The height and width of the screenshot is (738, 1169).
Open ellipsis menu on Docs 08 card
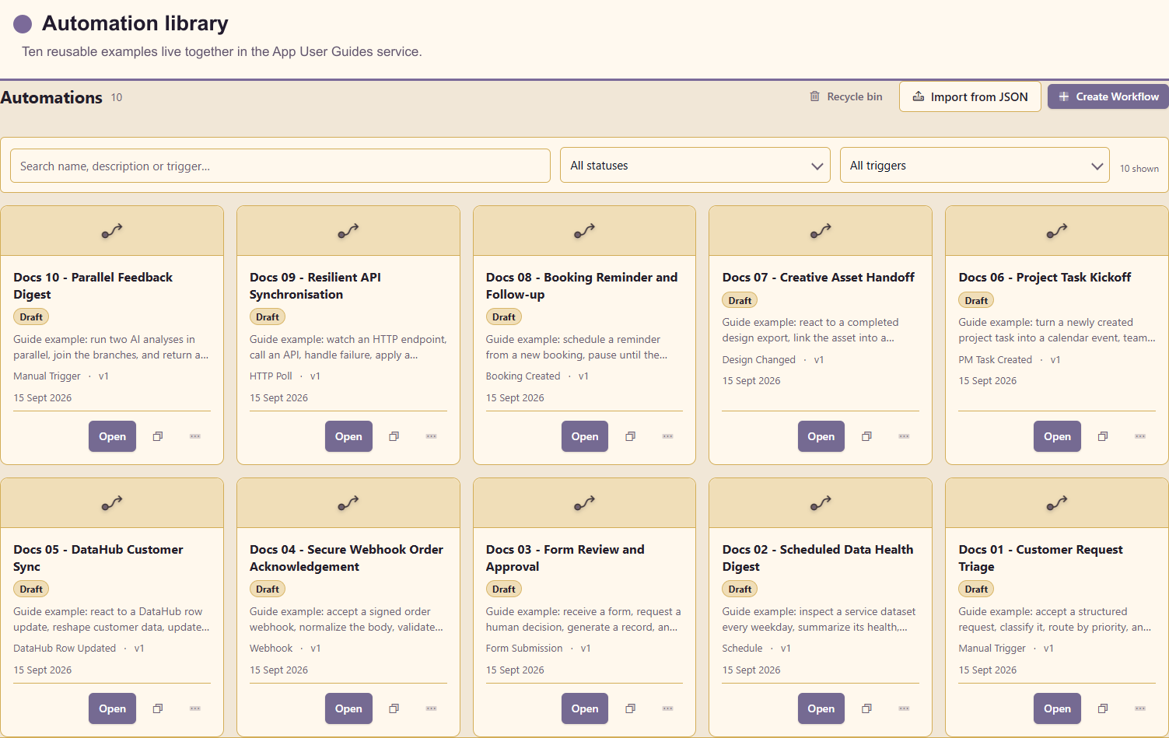(668, 436)
